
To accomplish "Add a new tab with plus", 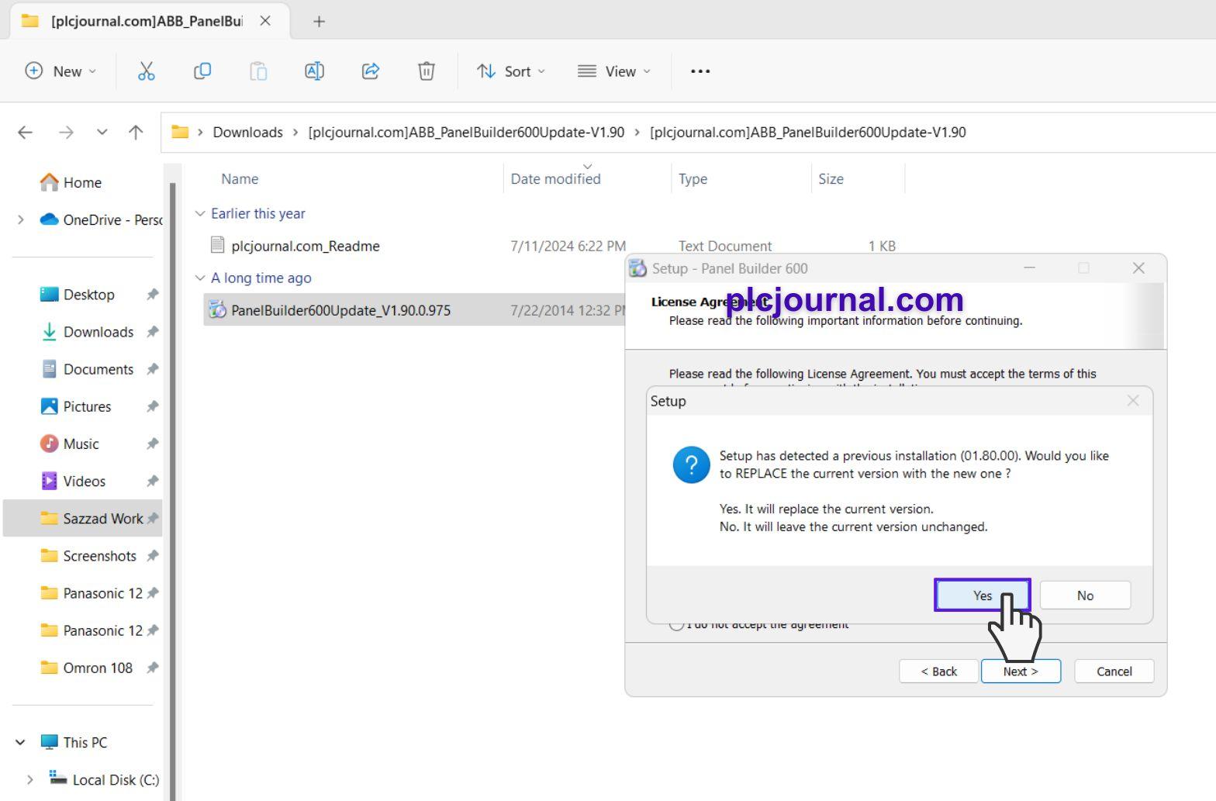I will 319,21.
